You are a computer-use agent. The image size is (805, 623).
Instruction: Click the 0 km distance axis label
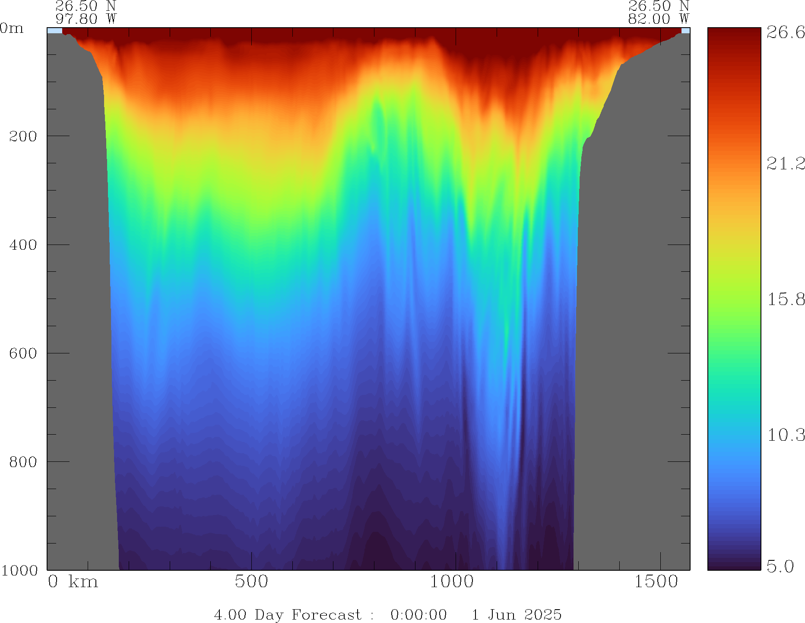point(73,582)
